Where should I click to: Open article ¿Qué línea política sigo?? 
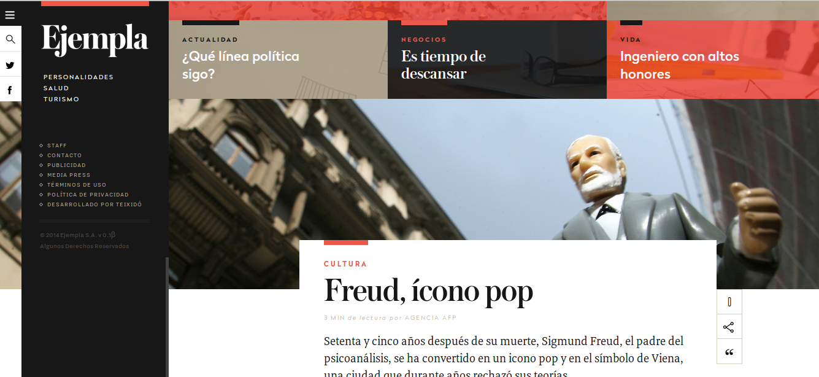[x=240, y=65]
